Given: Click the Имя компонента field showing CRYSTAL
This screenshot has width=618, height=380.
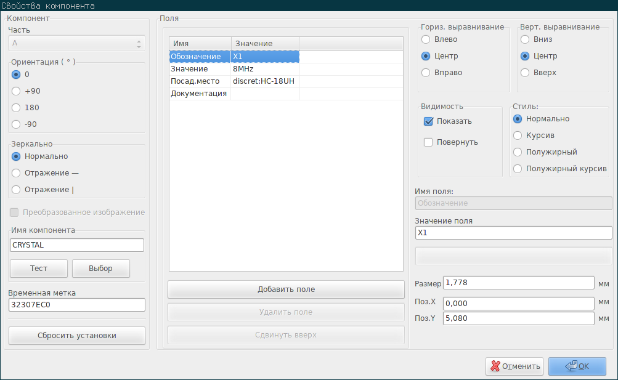Looking at the screenshot, I should pos(76,245).
